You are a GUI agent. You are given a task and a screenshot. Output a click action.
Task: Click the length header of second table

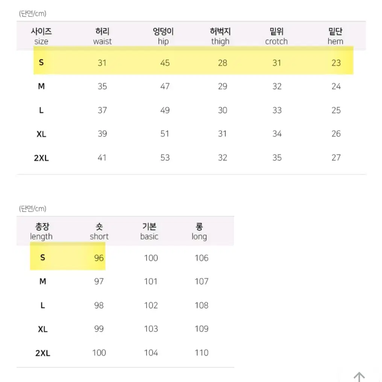pos(41,232)
